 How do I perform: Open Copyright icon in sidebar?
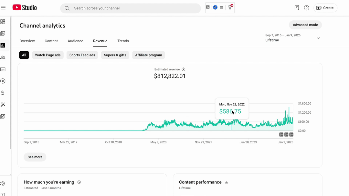tap(3, 81)
